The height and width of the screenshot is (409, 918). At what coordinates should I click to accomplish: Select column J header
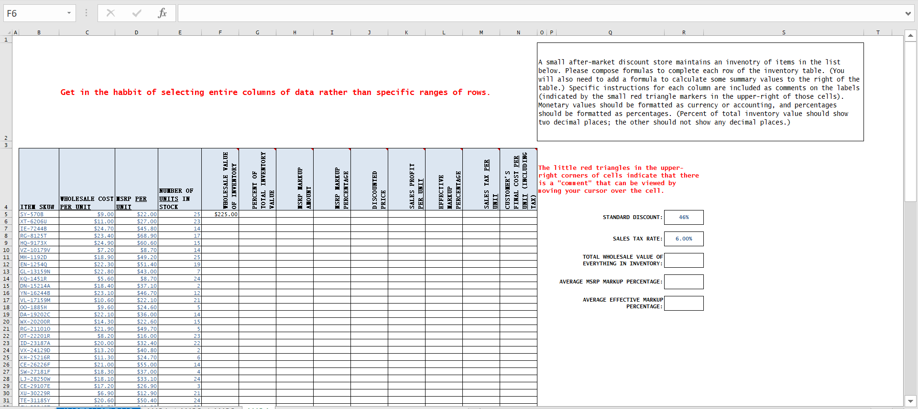pyautogui.click(x=369, y=32)
